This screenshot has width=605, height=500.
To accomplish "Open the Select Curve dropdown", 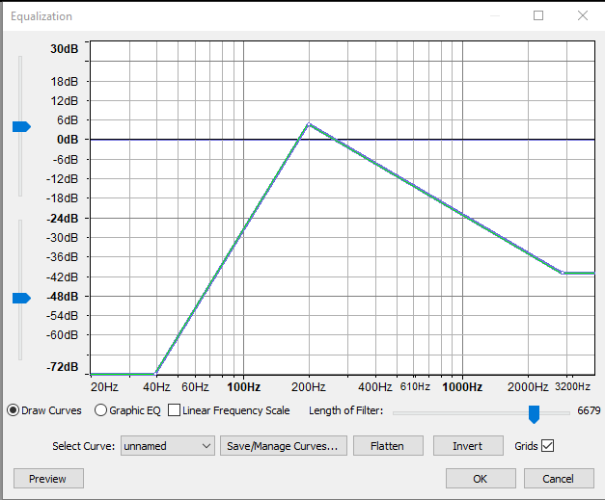I will (168, 446).
